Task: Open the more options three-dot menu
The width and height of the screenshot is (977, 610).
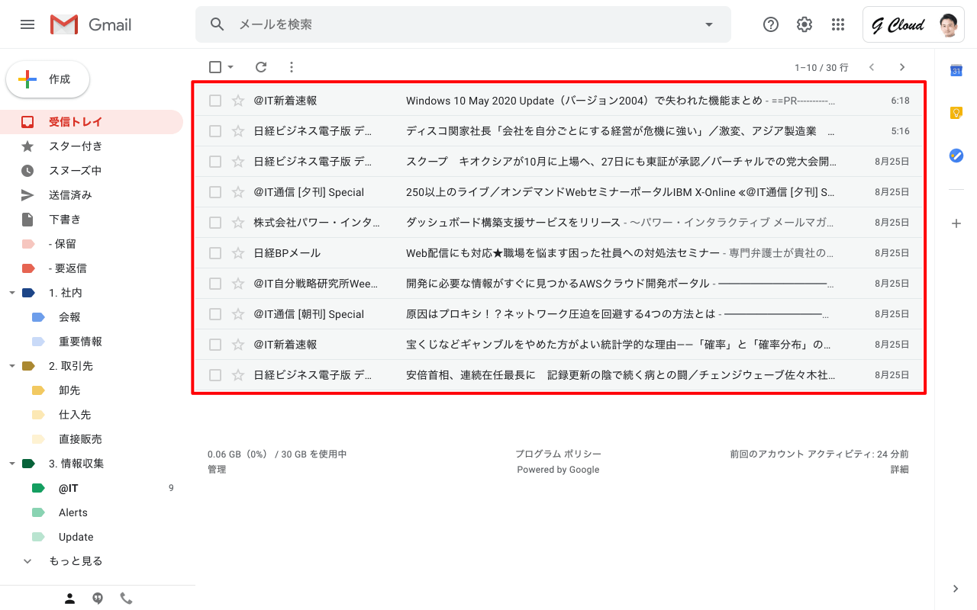Action: pyautogui.click(x=291, y=67)
